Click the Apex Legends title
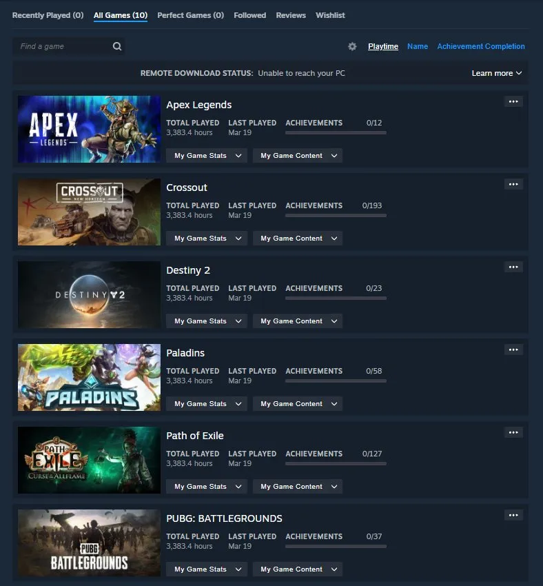This screenshot has width=543, height=586. pos(199,105)
